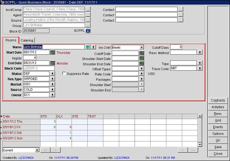Open the Shoulder End Date calendar
Viewport: 230px width, 161px height.
[141, 64]
